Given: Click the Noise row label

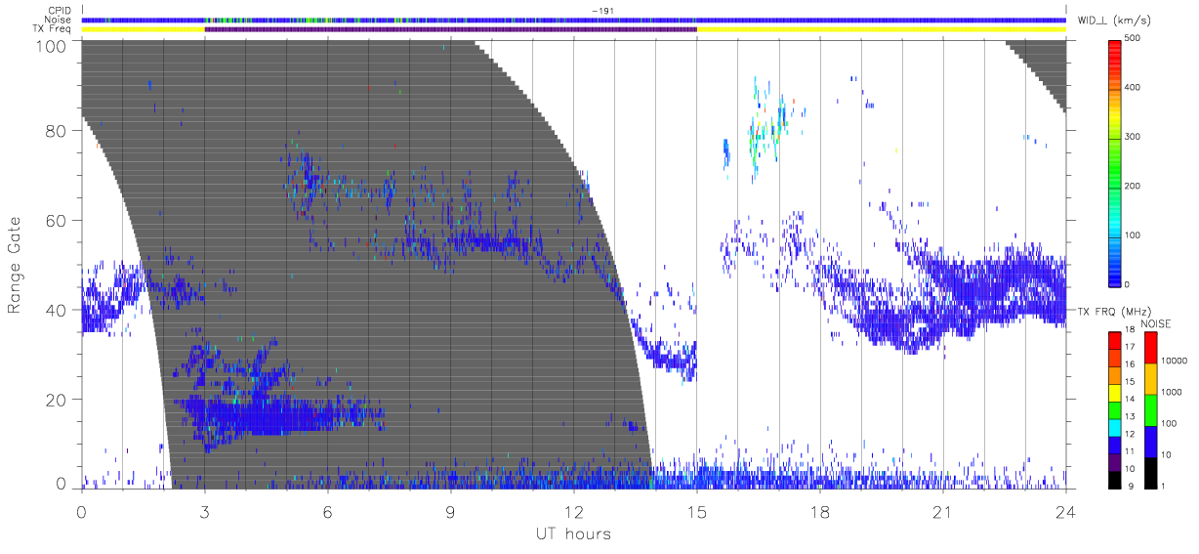Looking at the screenshot, I should (x=57, y=20).
